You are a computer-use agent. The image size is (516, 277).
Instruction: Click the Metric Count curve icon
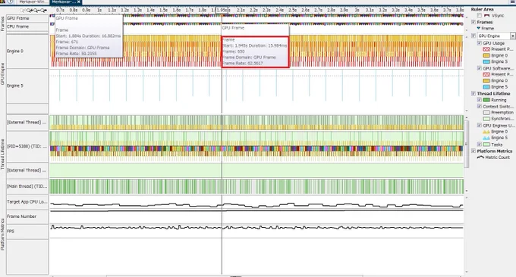click(480, 157)
